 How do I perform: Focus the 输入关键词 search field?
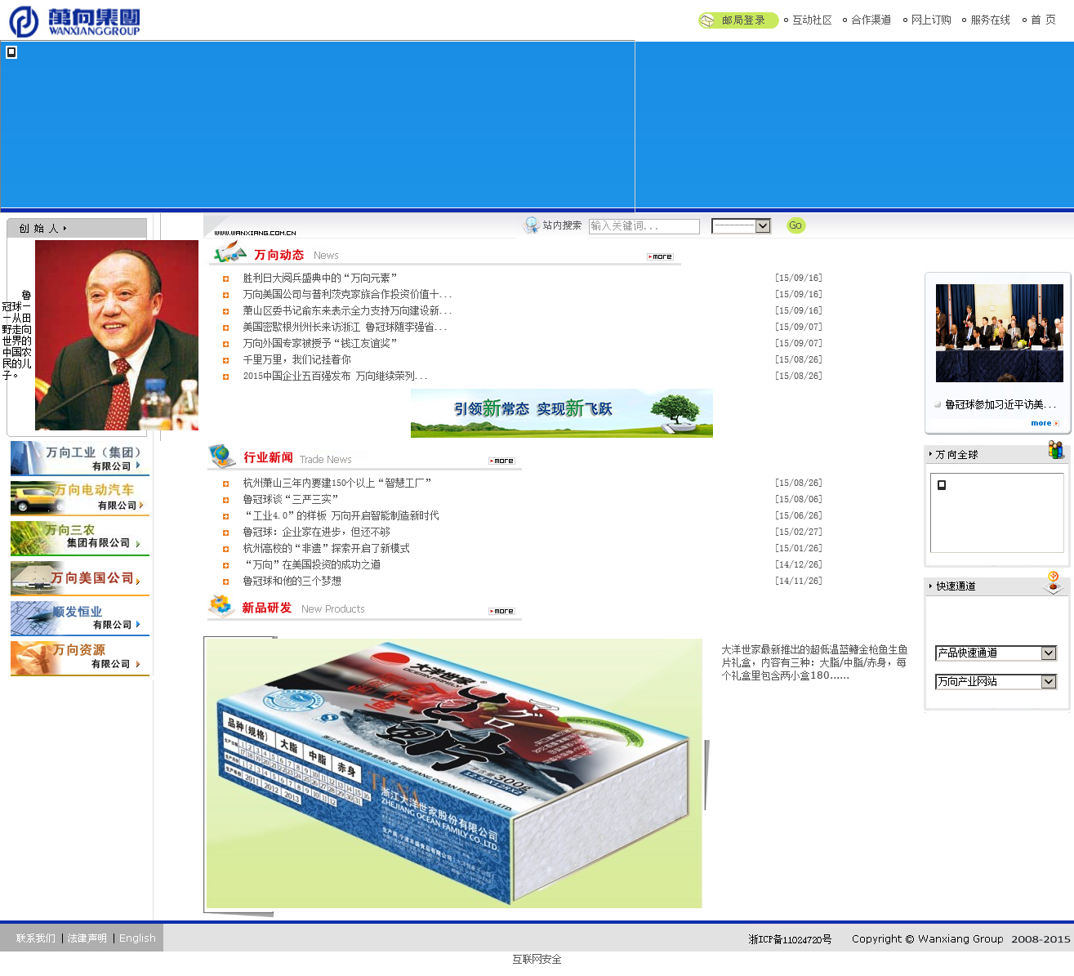[644, 226]
